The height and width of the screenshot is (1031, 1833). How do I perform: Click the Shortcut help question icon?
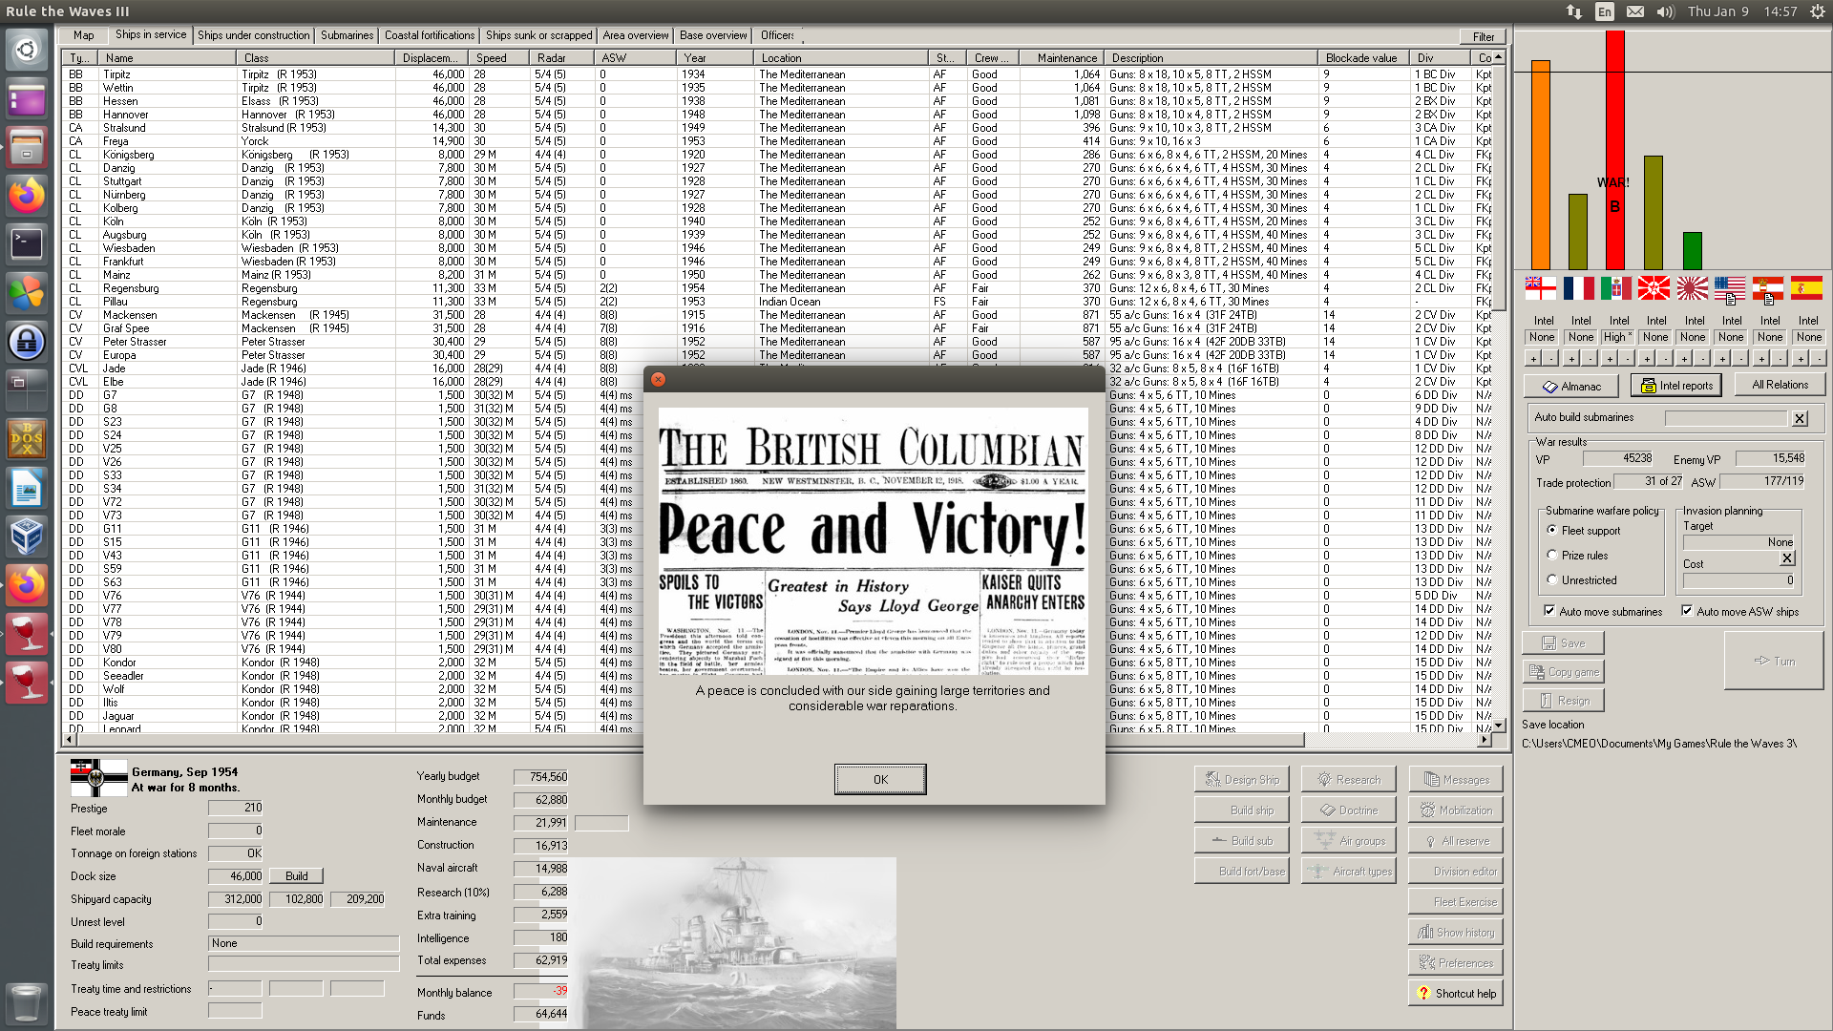(1423, 994)
